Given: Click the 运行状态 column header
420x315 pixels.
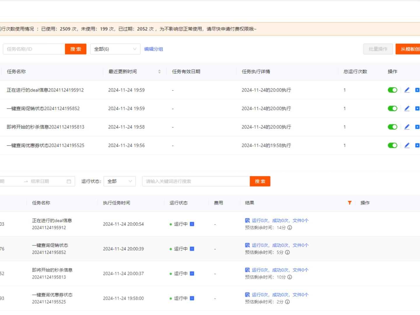Looking at the screenshot, I should (178, 203).
